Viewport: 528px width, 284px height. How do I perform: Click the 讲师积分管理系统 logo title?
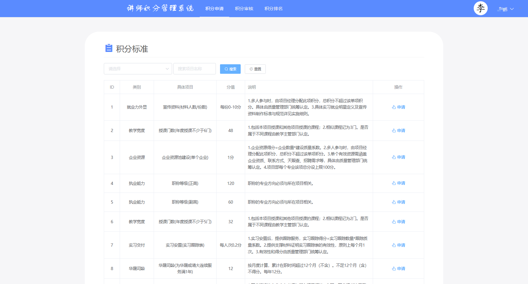point(160,8)
